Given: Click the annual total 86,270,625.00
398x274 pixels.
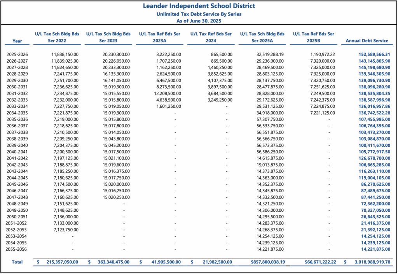Looking at the screenshot, I should (376, 184).
